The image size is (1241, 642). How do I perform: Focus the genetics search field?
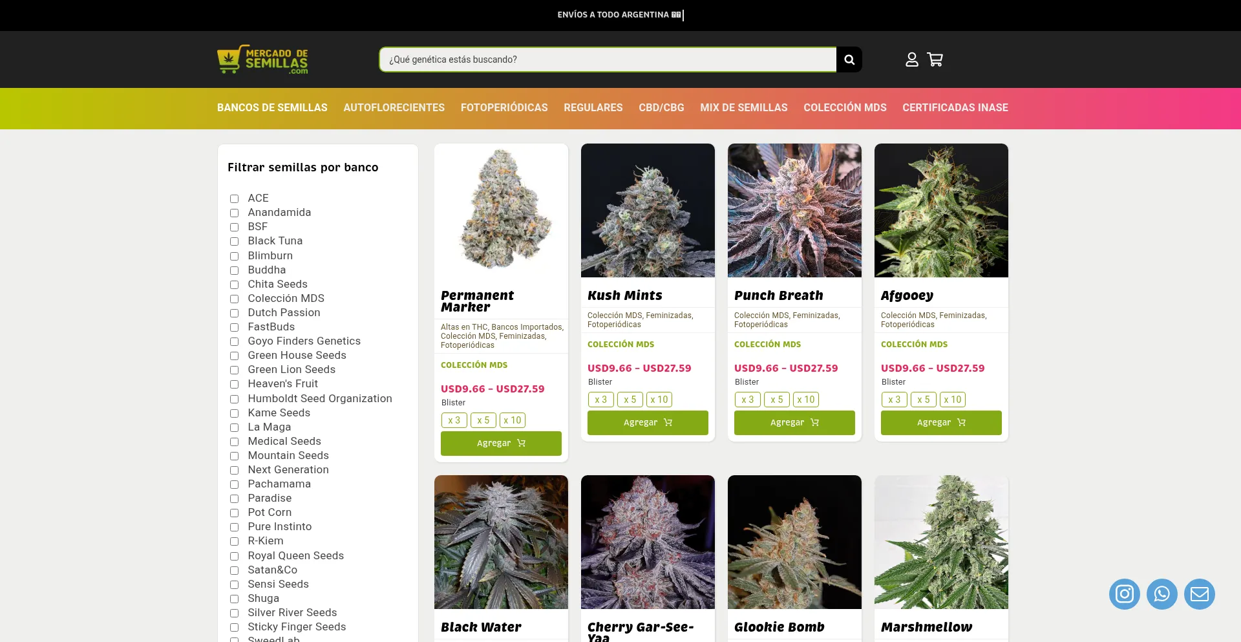click(608, 59)
